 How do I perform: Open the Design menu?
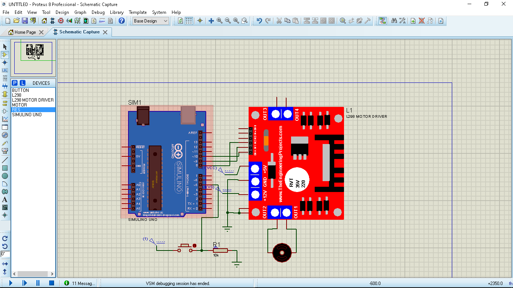tap(62, 12)
